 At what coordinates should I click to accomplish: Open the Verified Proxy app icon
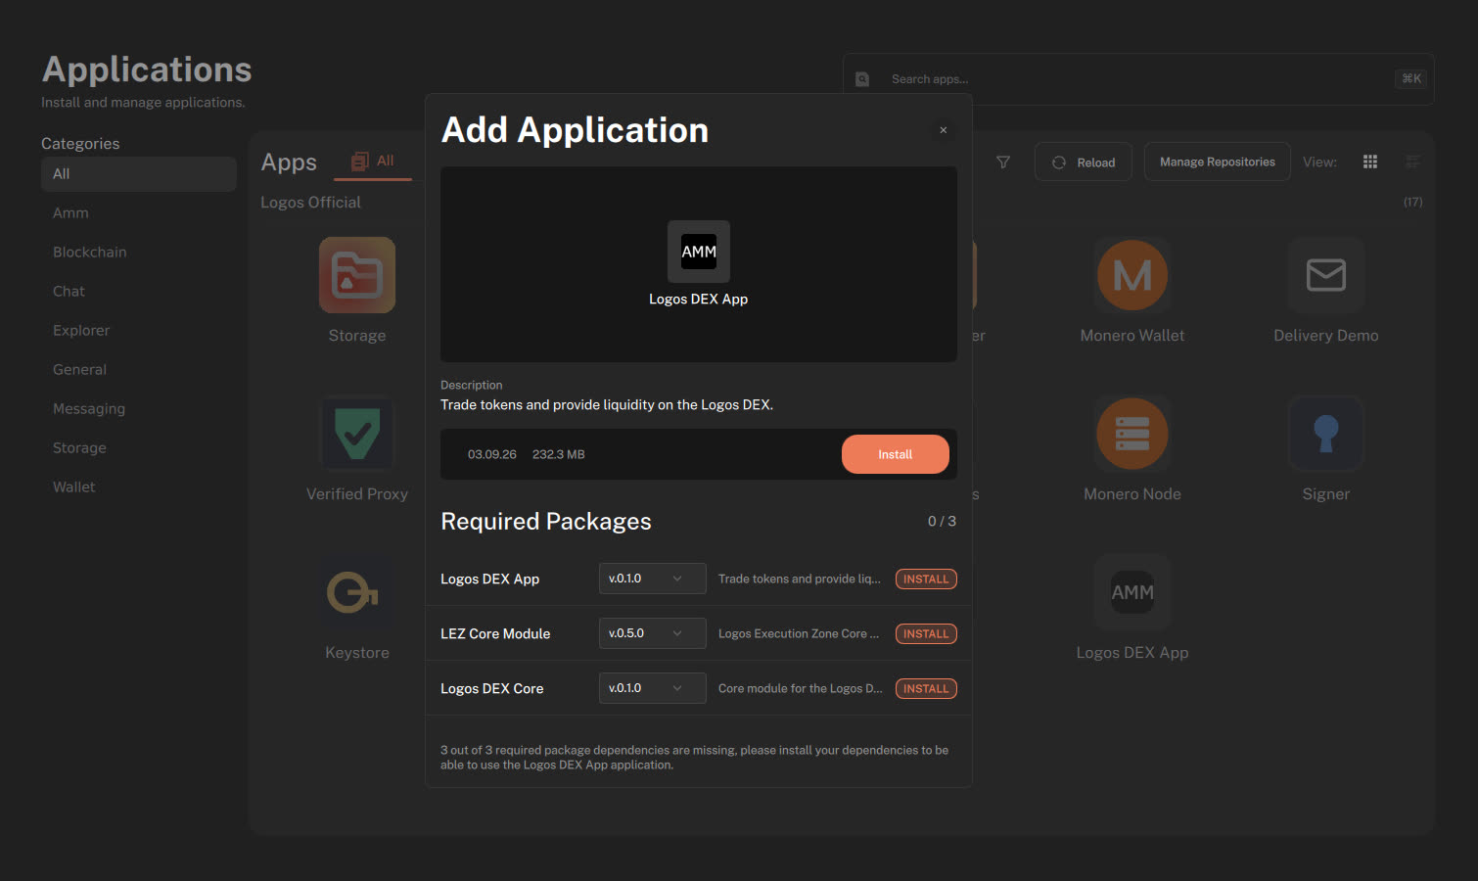[x=357, y=434]
